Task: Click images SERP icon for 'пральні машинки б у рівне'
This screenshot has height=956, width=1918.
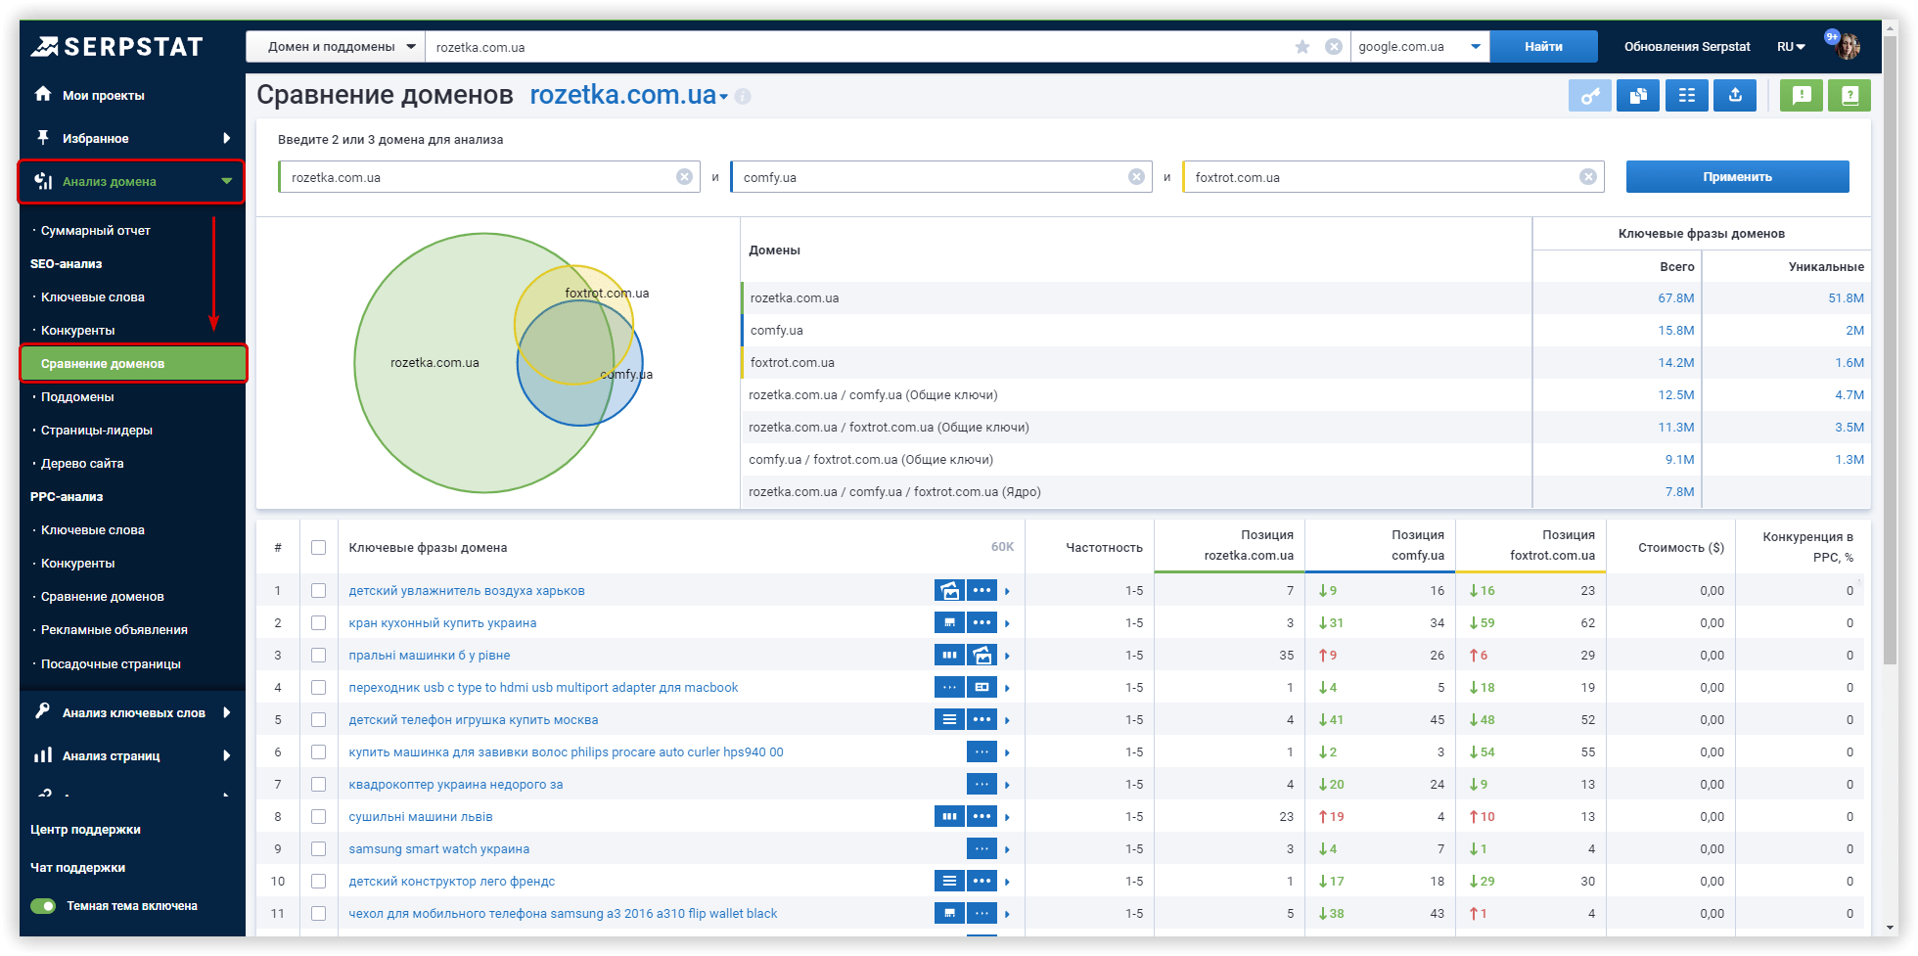Action: tap(982, 656)
